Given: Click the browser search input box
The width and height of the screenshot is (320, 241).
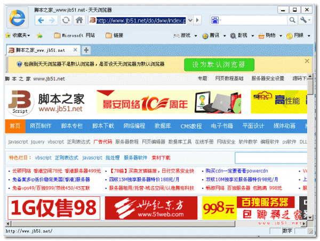Looking at the screenshot, I should pyautogui.click(x=253, y=20).
